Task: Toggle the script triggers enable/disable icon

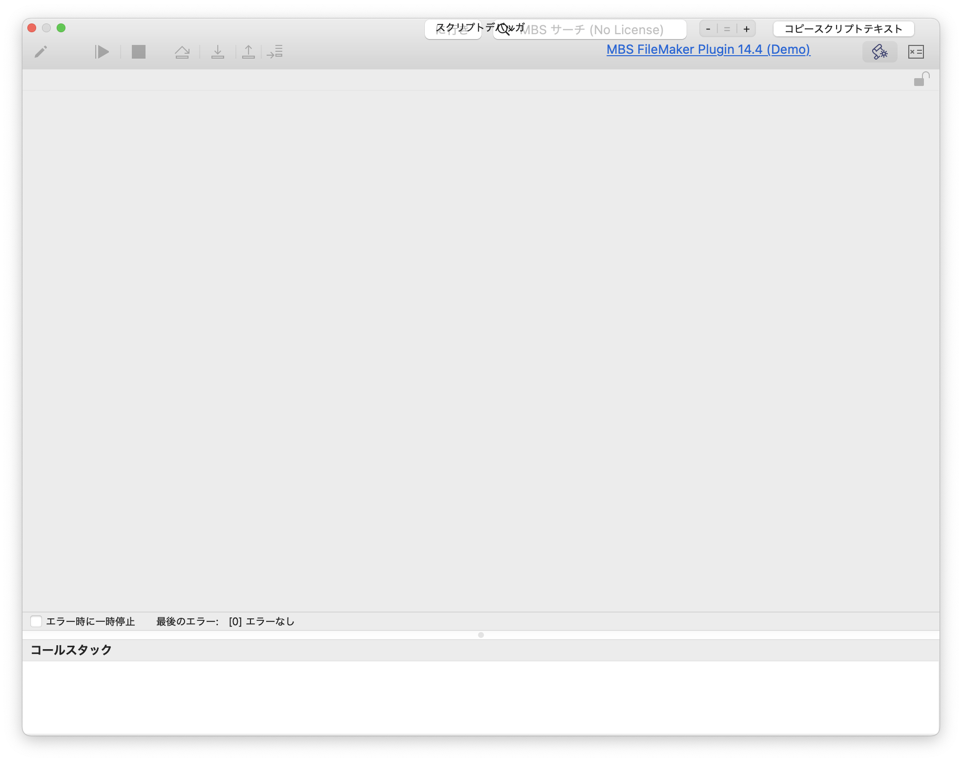Action: (x=879, y=52)
